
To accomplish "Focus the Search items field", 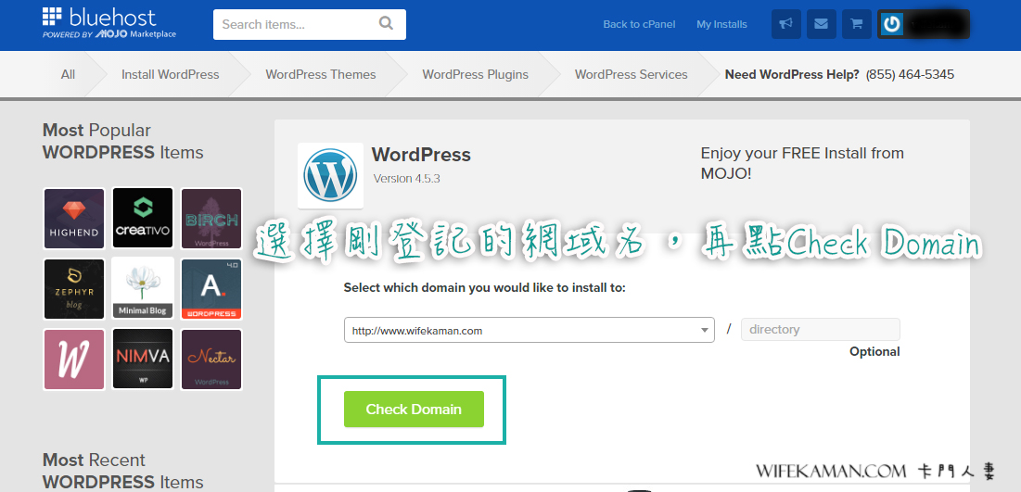I will (310, 24).
